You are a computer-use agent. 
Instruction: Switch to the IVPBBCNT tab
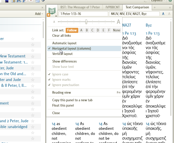(x=113, y=7)
